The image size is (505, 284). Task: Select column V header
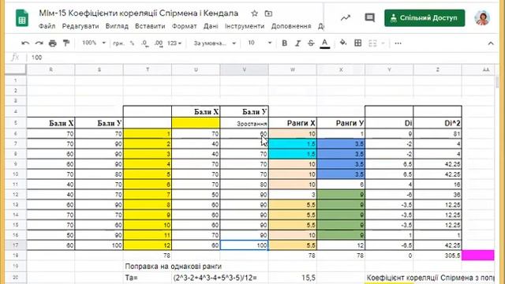point(244,69)
